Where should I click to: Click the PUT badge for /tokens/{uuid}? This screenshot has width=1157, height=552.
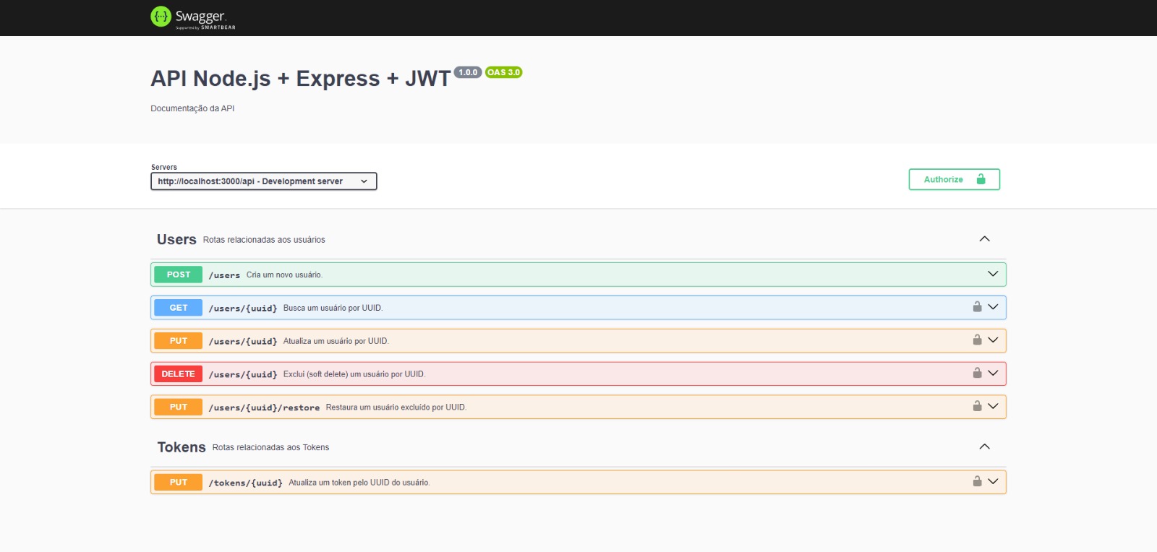[179, 483]
